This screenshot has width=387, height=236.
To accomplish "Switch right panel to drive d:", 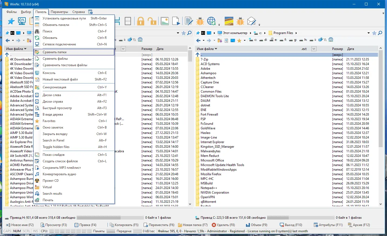I will 263,40.
